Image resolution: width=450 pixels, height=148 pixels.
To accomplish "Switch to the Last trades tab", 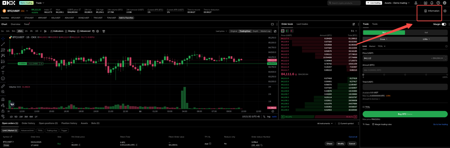I will click(x=302, y=24).
